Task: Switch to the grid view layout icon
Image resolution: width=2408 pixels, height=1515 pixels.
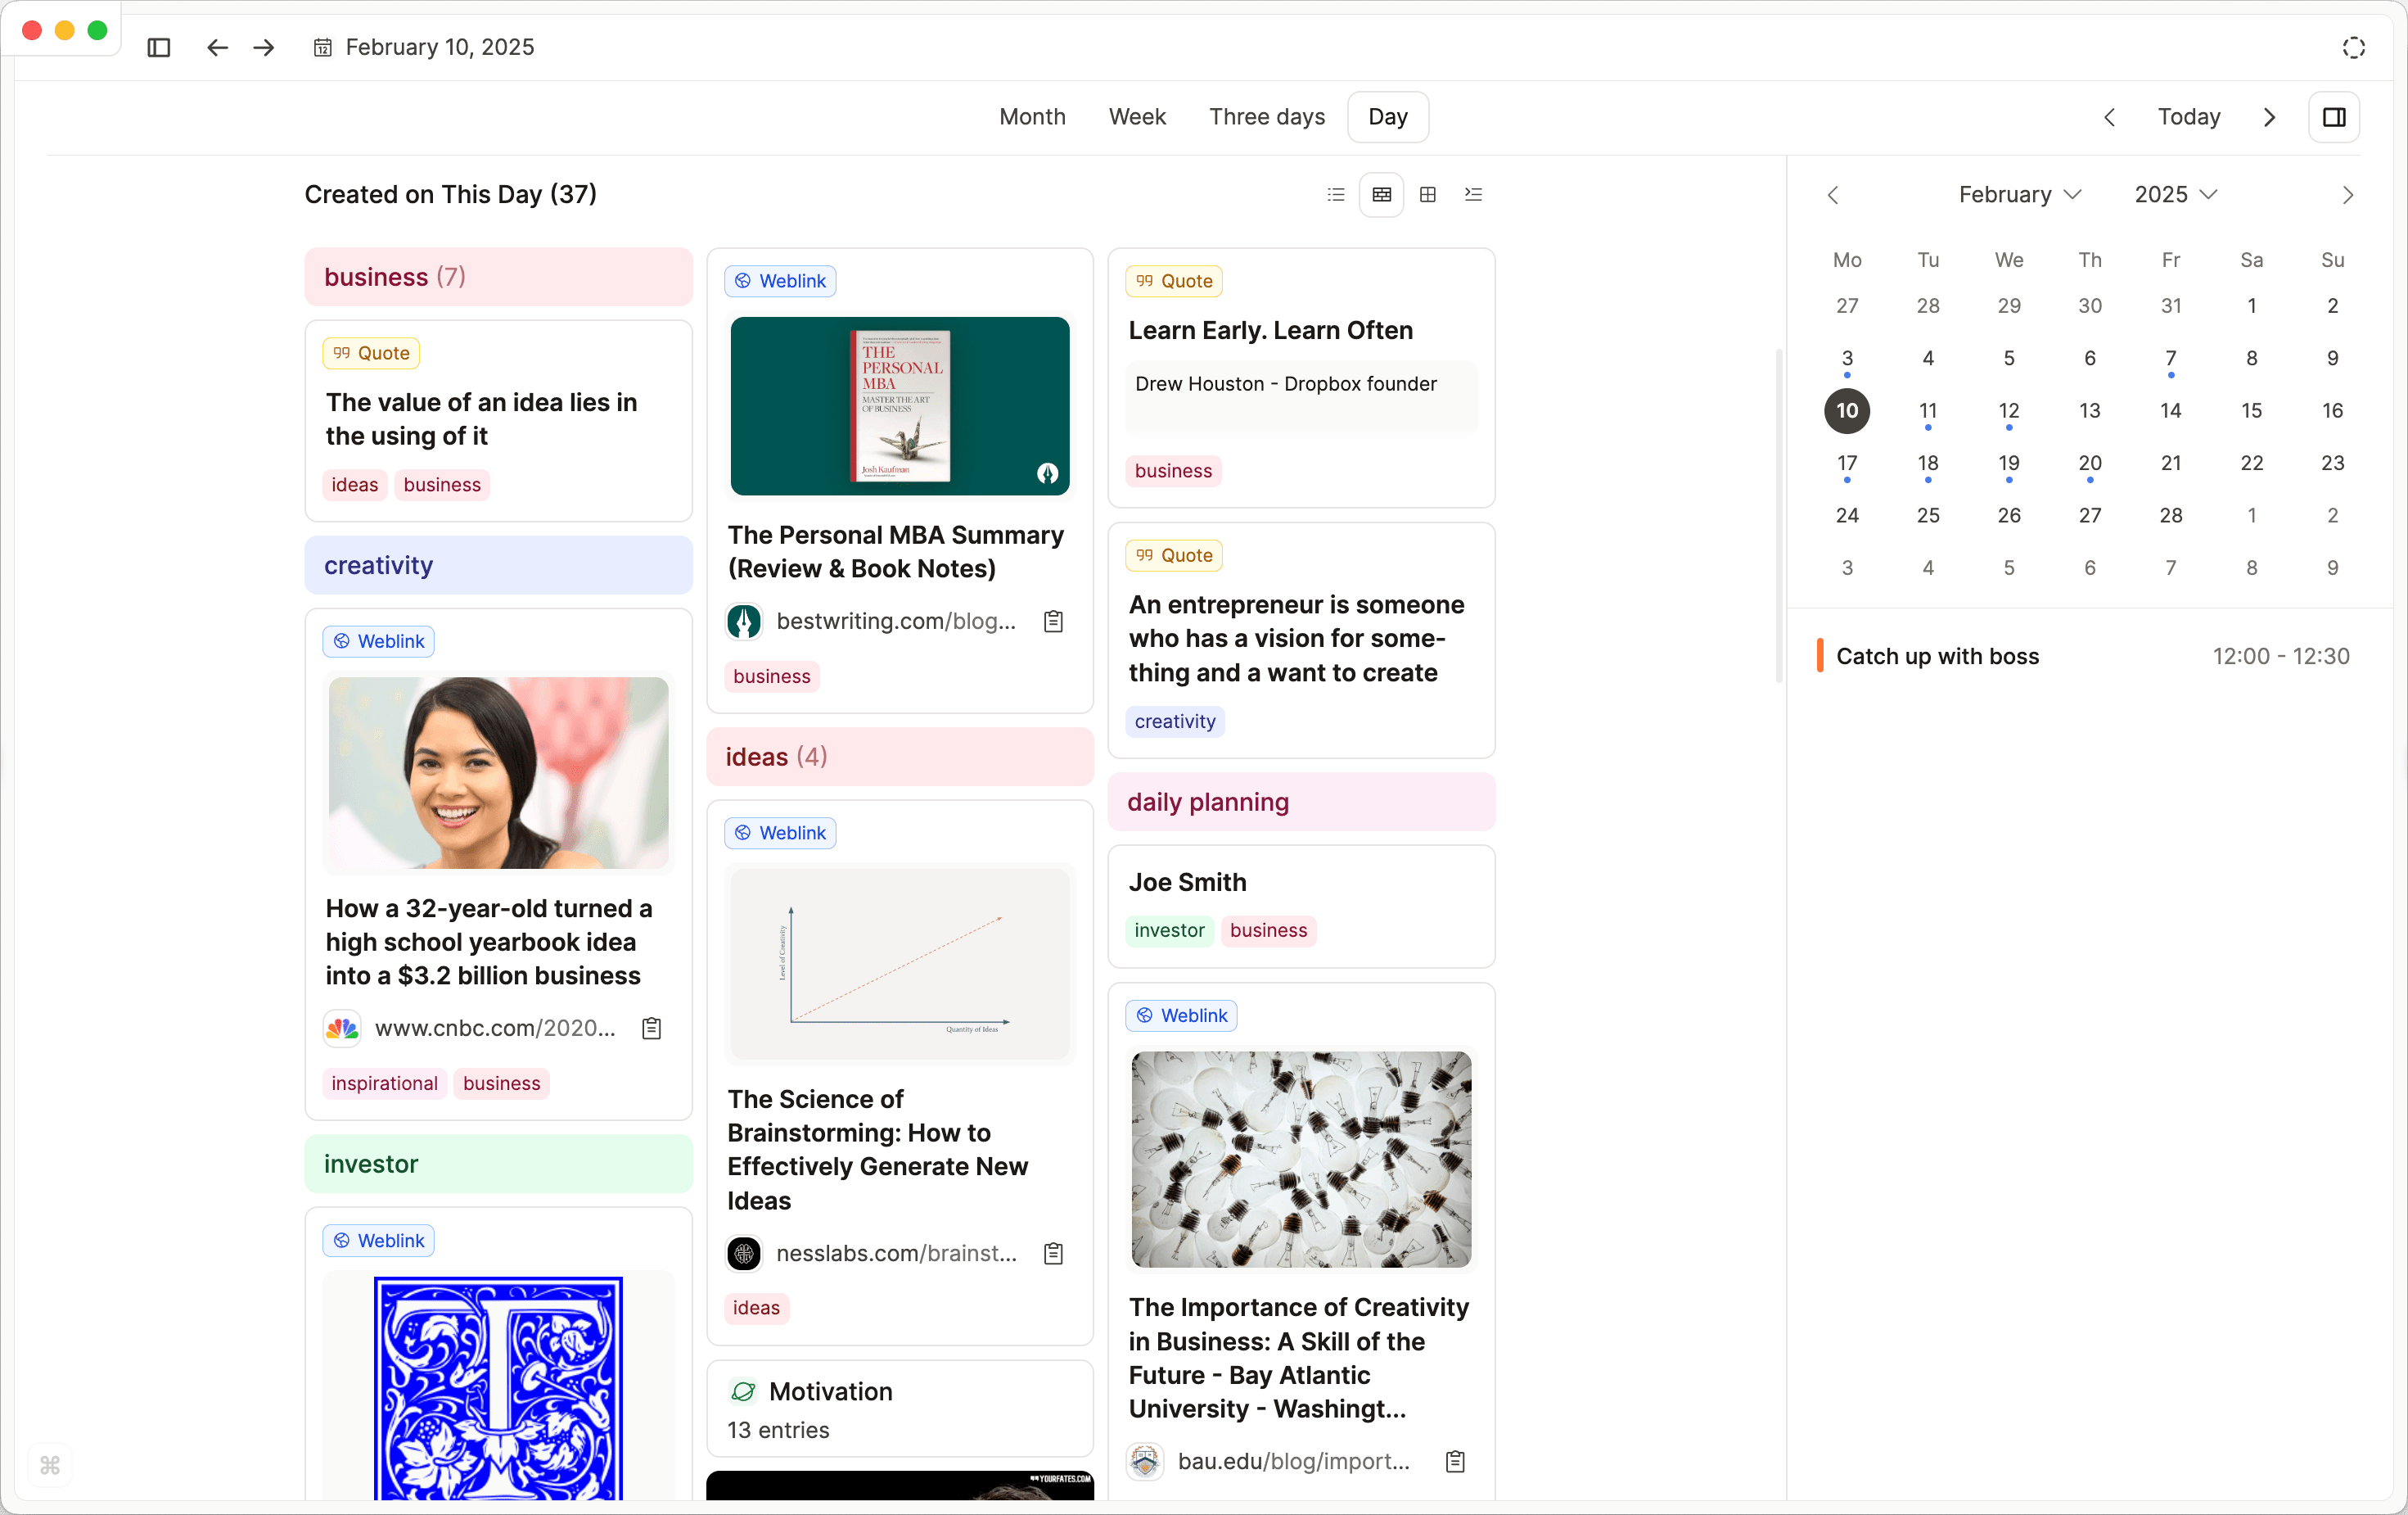Action: 1428,194
